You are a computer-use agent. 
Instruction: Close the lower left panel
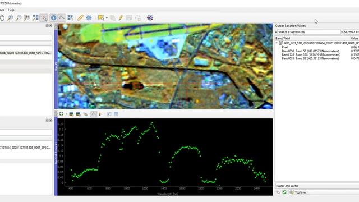point(50,120)
